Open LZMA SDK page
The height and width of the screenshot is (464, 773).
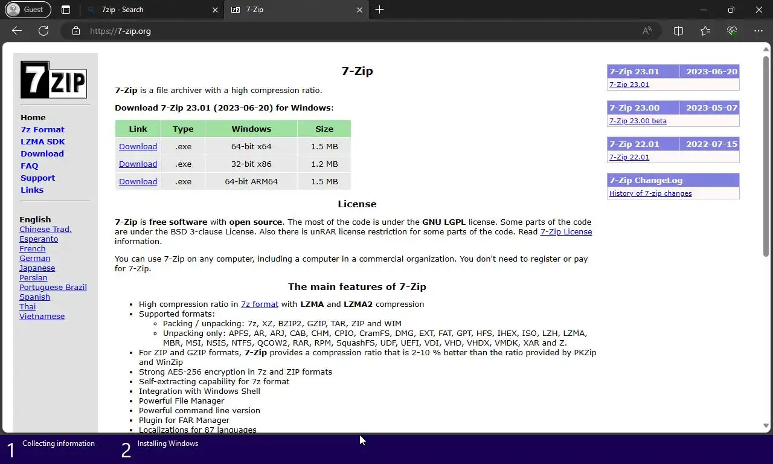pos(43,142)
